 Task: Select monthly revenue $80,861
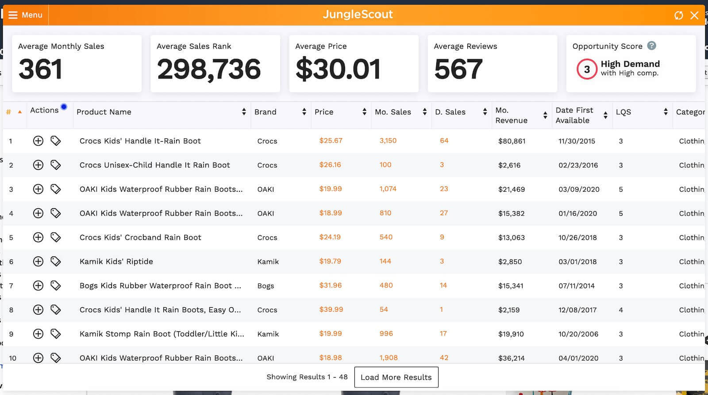(512, 141)
